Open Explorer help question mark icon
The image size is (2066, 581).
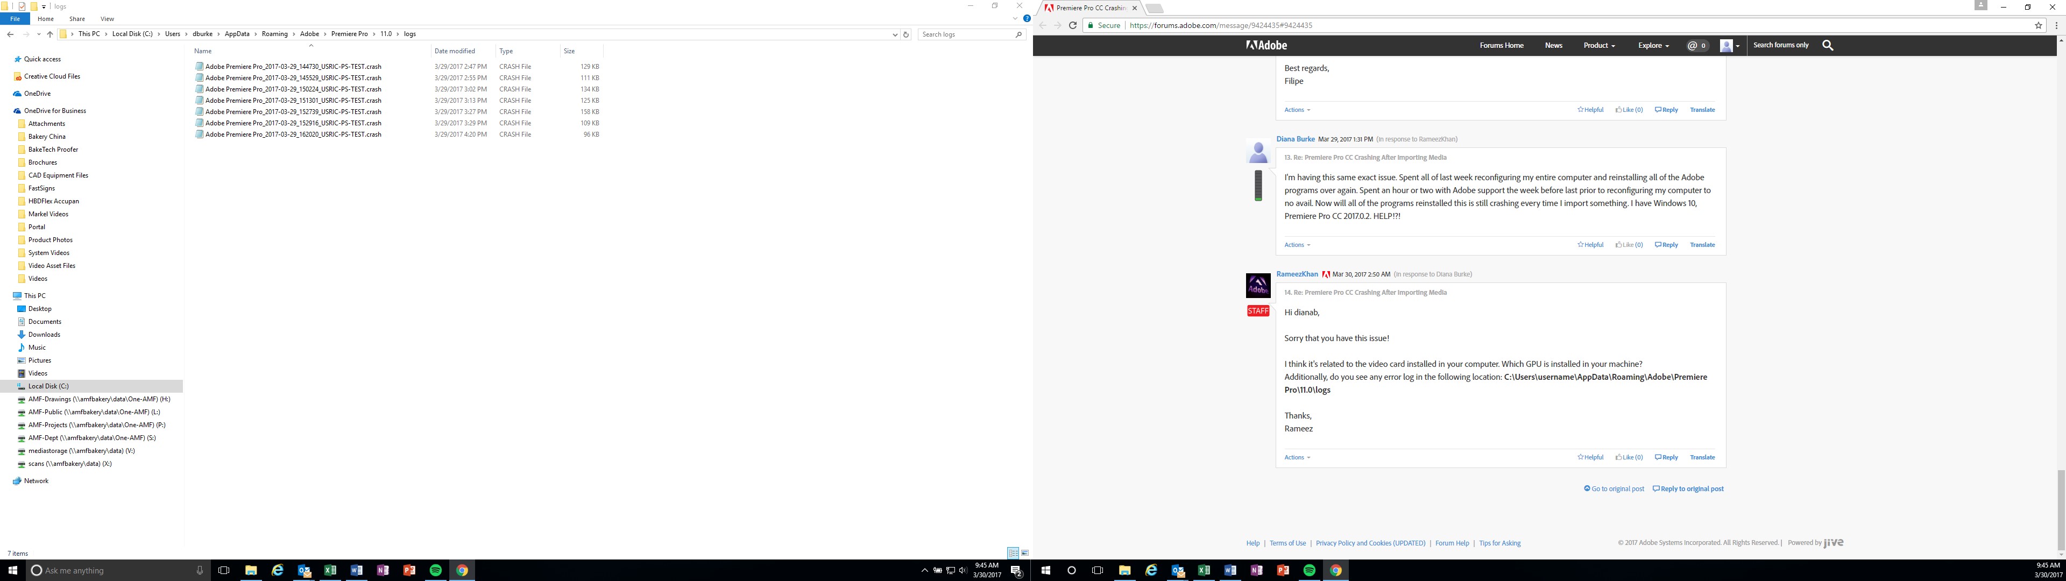[x=1027, y=18]
